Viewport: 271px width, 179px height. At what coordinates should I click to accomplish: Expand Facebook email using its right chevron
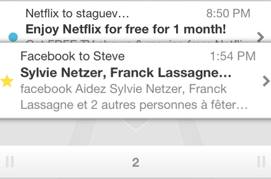point(266,81)
